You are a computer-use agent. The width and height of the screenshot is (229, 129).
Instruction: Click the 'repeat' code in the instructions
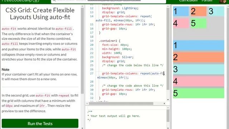point(64,96)
